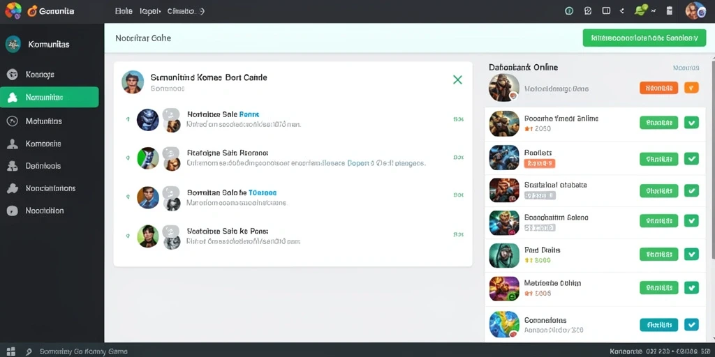
Task: Toggle the checkbox for Fard Draite
Action: [692, 254]
